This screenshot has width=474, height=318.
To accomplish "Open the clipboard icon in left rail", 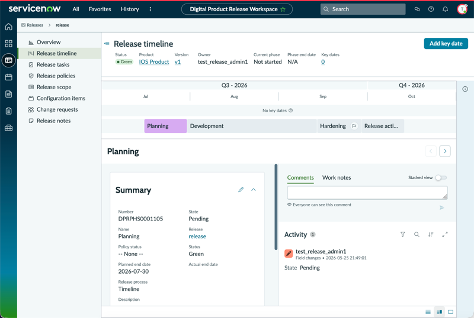I will 8,111.
